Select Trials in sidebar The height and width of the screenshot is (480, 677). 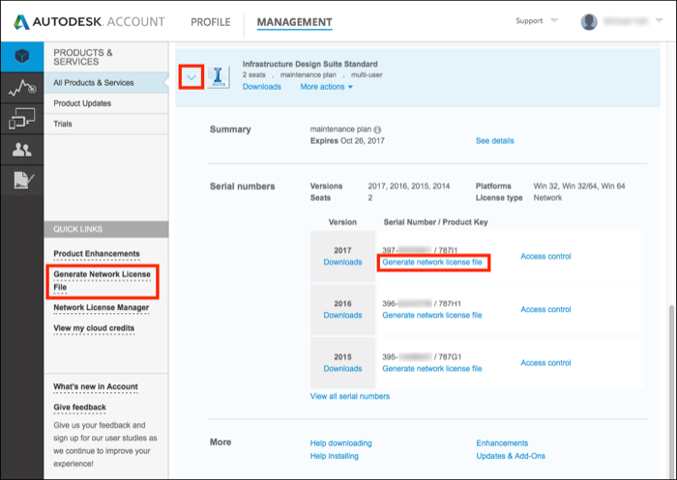click(105, 124)
